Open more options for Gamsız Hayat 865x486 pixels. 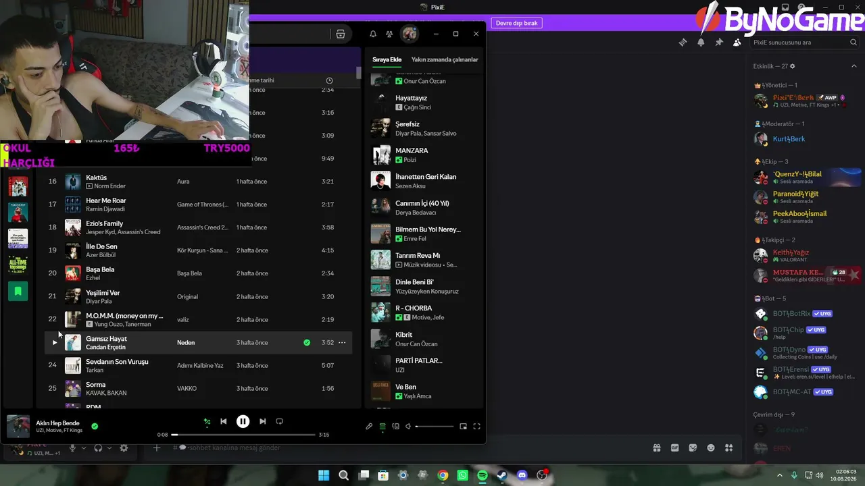click(342, 343)
